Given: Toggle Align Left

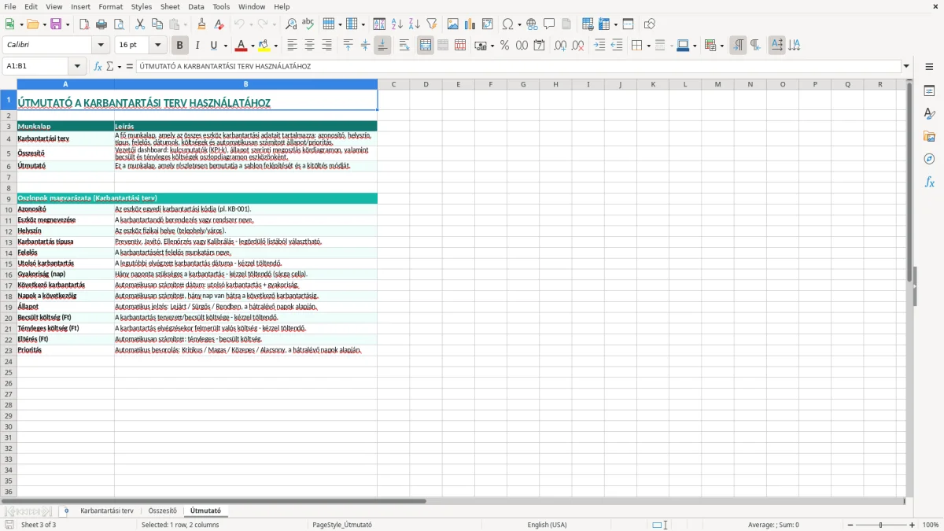Looking at the screenshot, I should pyautogui.click(x=292, y=46).
